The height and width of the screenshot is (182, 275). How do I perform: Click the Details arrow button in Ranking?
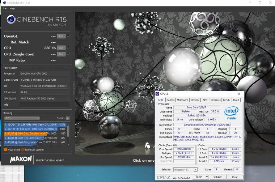pos(68,118)
